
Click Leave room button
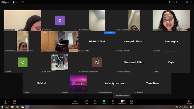(x=189, y=102)
